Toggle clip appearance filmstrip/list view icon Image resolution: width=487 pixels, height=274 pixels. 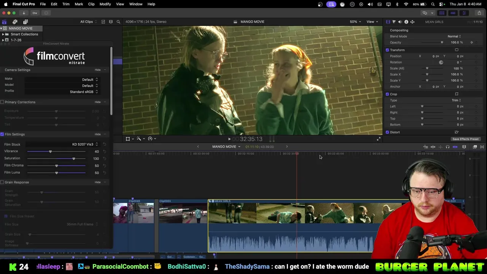click(x=103, y=22)
